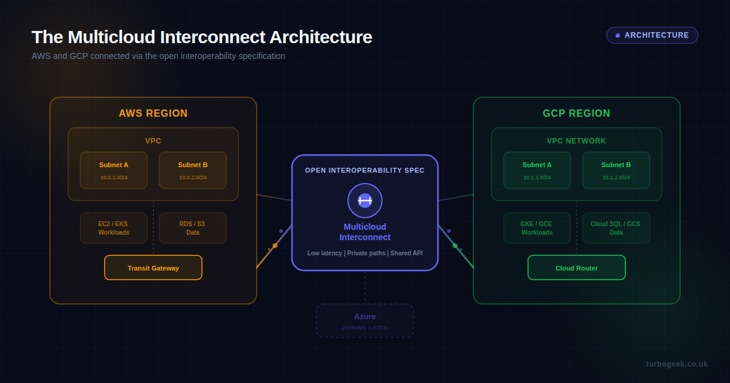Viewport: 730px width, 383px height.
Task: Open the EC2 / EKS Workloads block
Action: click(114, 228)
